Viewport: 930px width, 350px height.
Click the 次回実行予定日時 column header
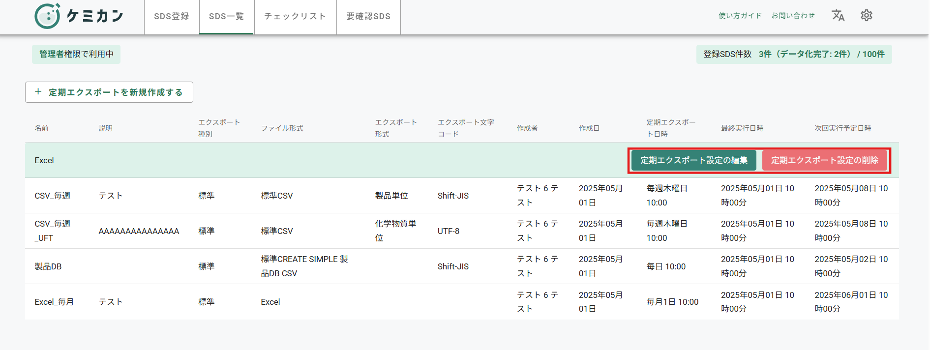[843, 128]
